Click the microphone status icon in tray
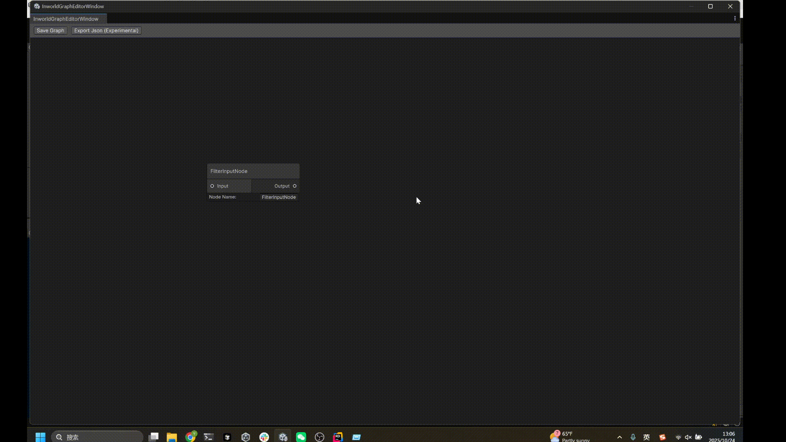 633,437
